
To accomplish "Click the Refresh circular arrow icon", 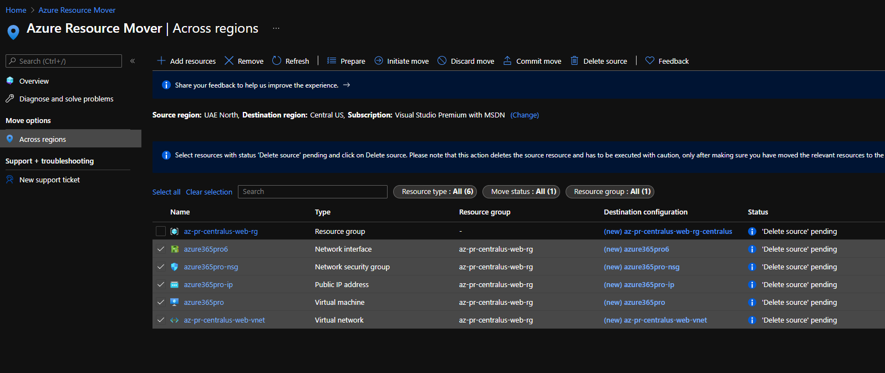I will point(277,60).
